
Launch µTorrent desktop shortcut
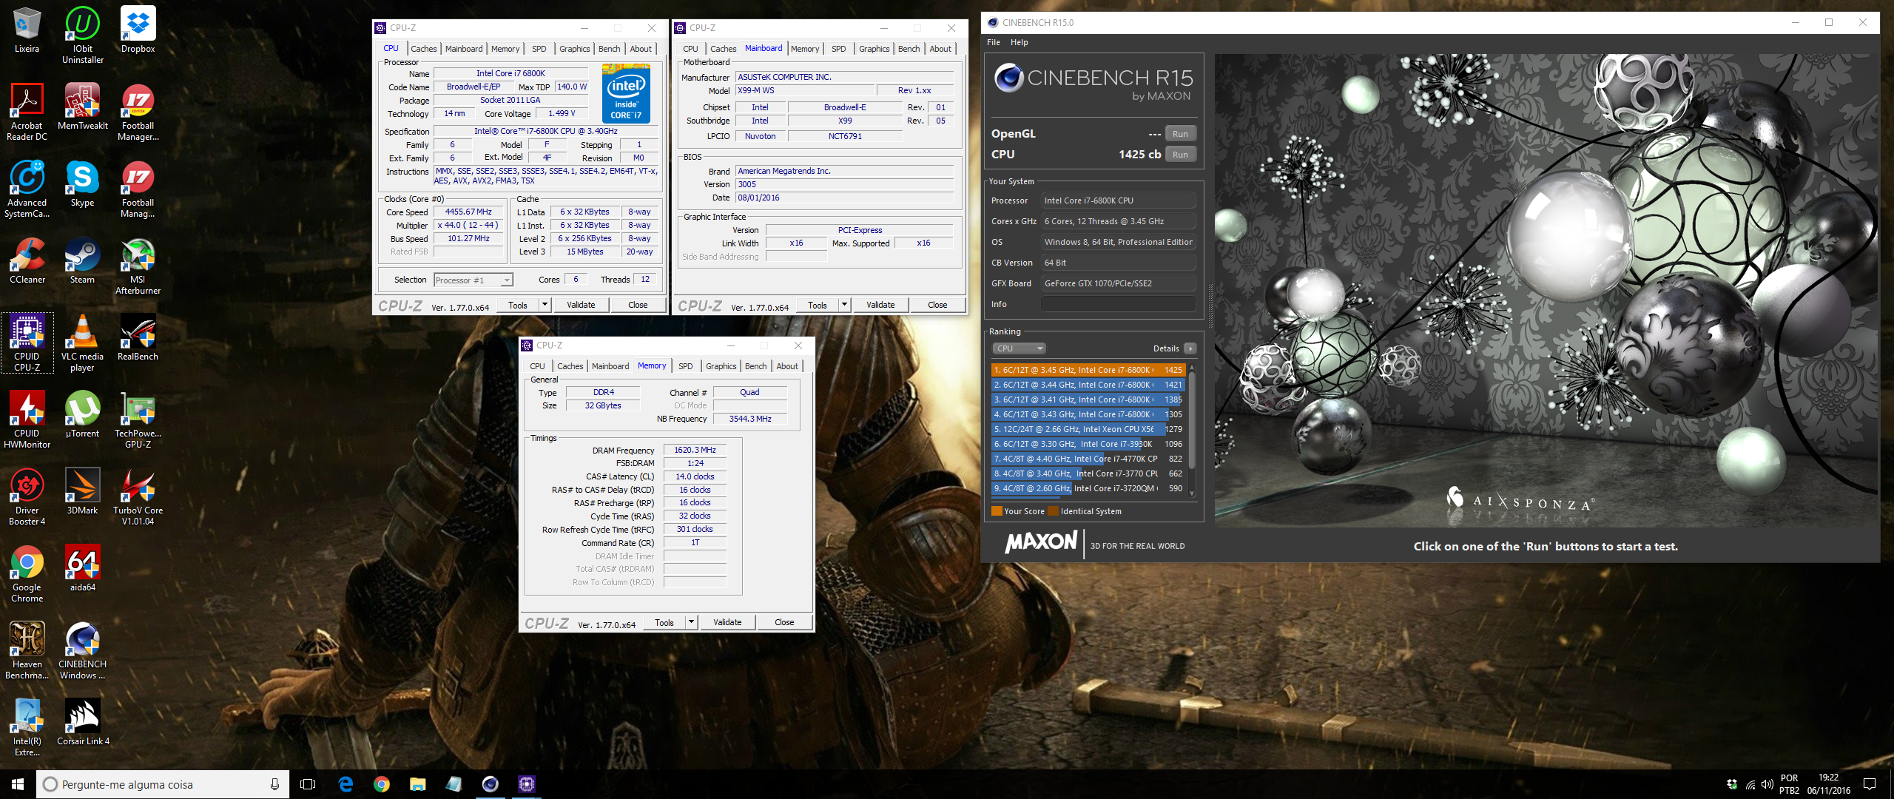82,414
